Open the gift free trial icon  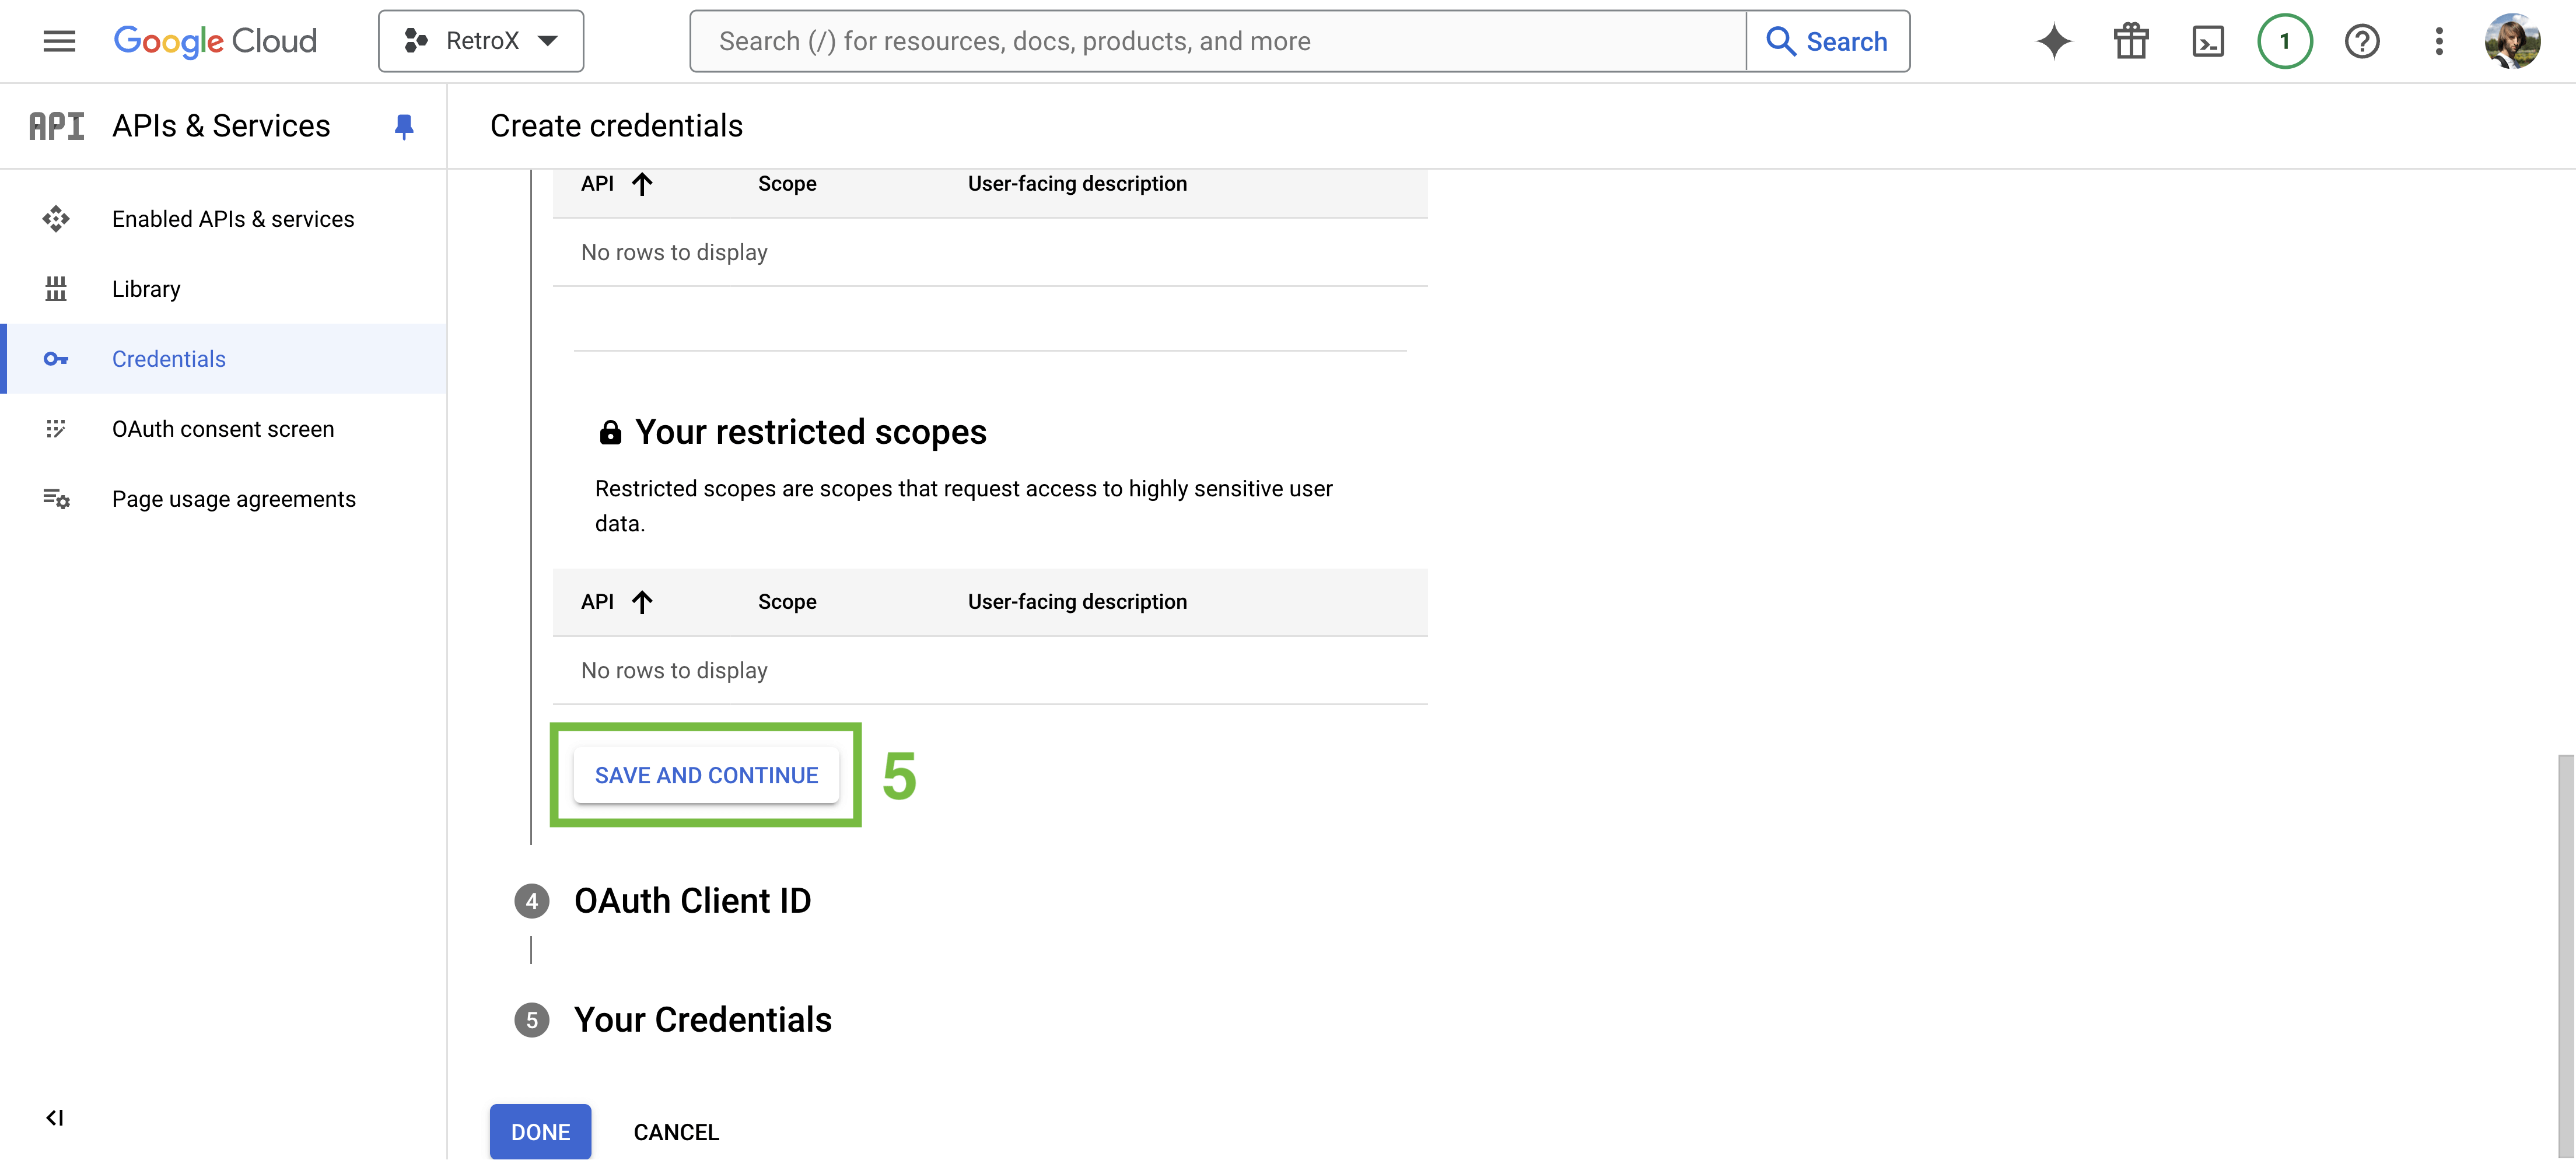2131,41
